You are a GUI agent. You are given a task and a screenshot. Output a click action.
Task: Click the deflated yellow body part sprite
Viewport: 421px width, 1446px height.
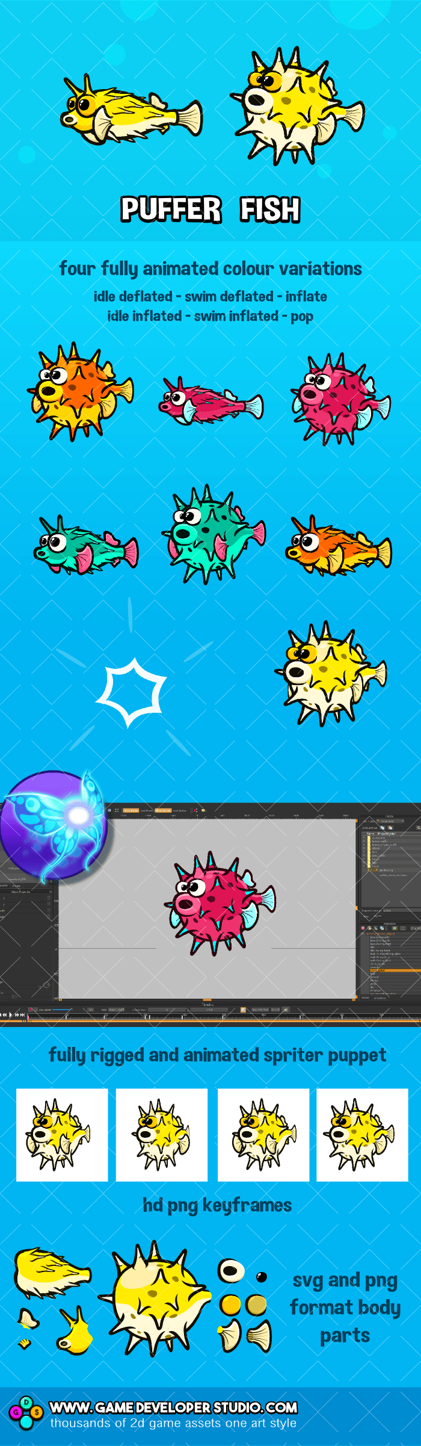coord(52,1272)
